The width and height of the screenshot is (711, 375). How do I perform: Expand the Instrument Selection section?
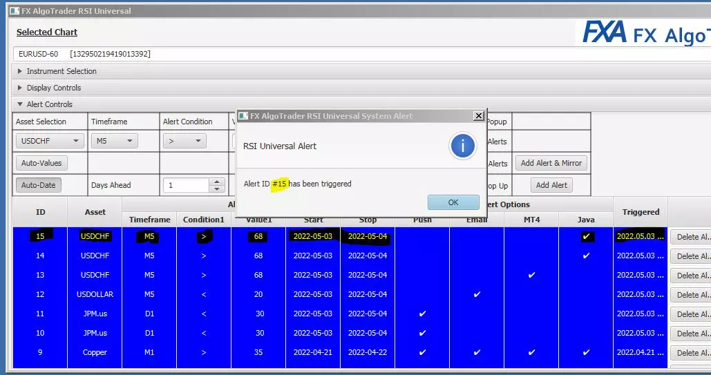(20, 71)
